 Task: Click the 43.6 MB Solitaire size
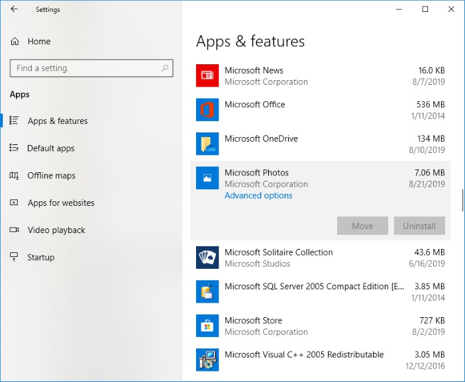click(429, 252)
